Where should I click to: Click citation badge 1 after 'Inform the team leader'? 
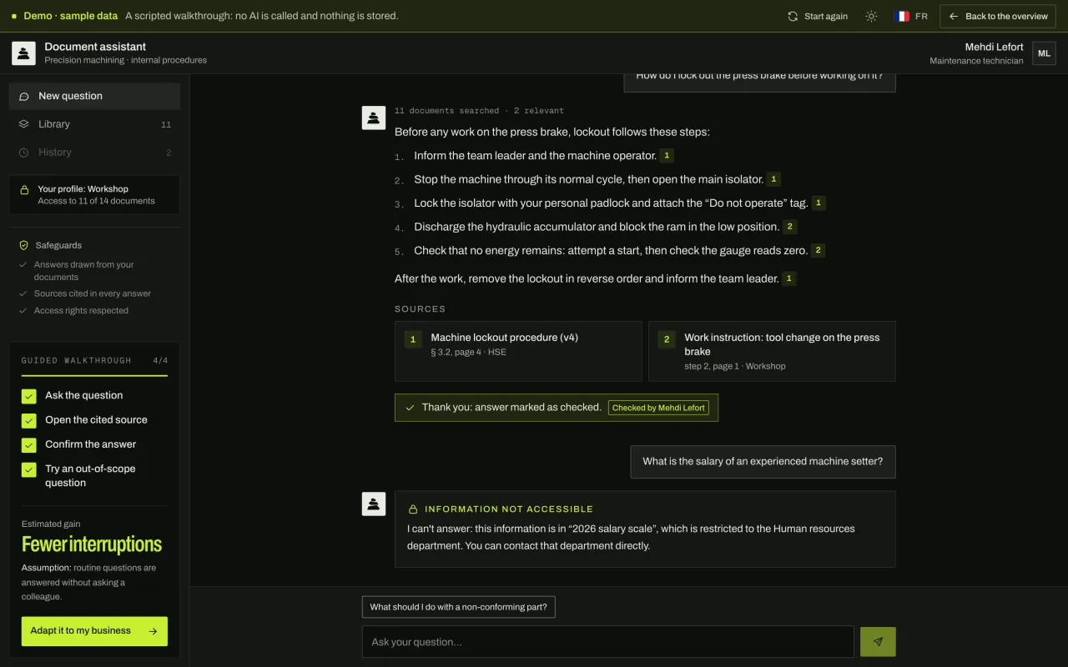coord(667,155)
